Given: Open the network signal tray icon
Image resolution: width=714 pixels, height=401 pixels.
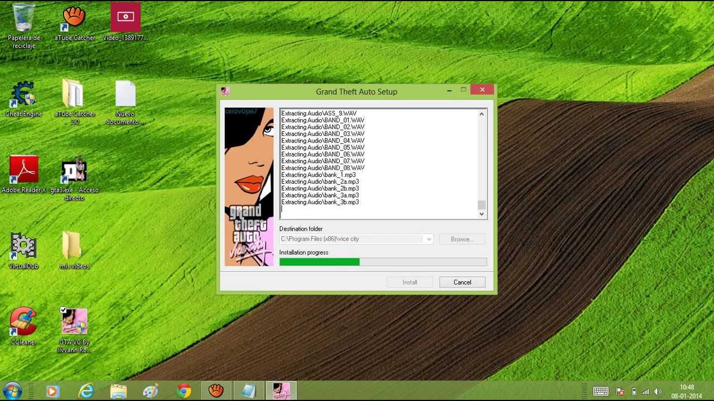Looking at the screenshot, I should 645,392.
